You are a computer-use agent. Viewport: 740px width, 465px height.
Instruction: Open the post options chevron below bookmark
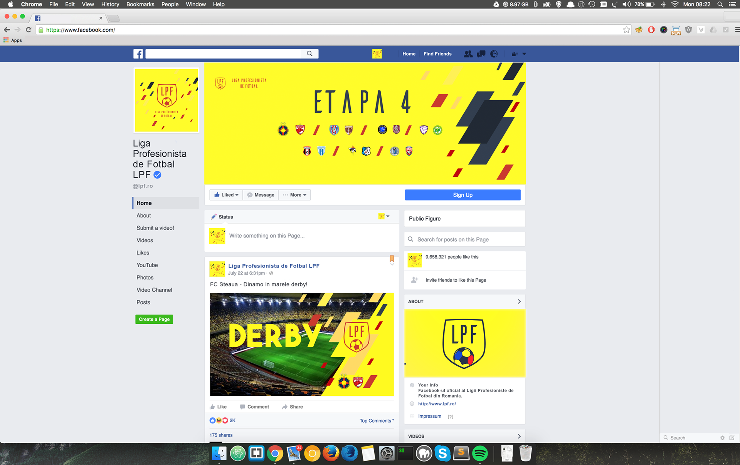[392, 264]
